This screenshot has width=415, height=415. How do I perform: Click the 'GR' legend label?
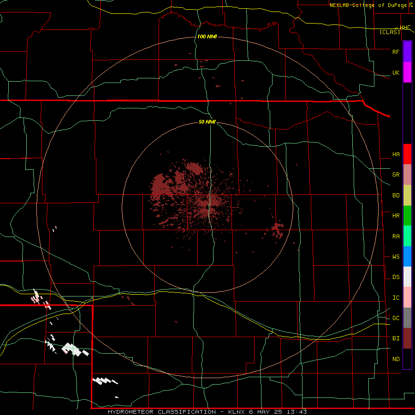(396, 175)
